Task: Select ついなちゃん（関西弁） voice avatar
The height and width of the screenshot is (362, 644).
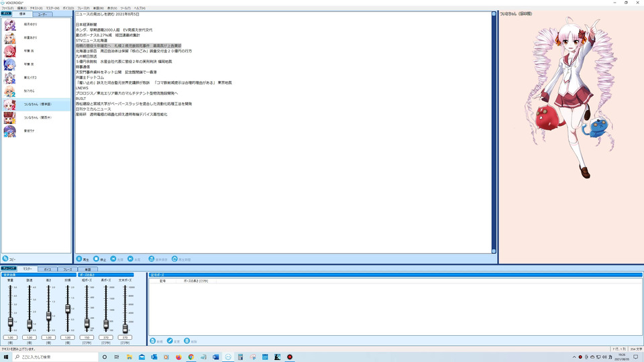Action: (9, 118)
